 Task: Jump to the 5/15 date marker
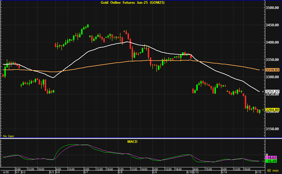pos(258,171)
